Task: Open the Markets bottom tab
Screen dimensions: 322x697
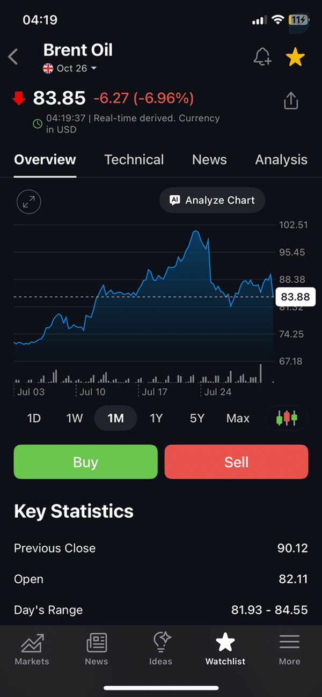Action: (32, 650)
